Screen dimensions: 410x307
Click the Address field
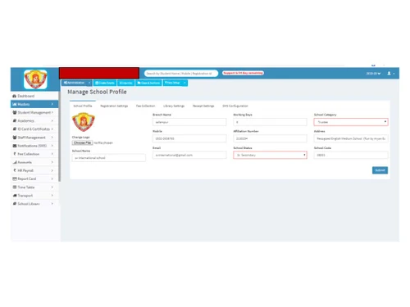pyautogui.click(x=351, y=138)
